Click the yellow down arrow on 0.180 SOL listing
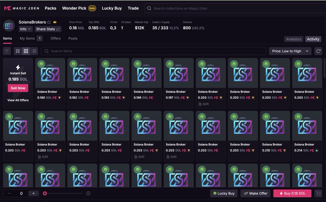Screen dimensions: 326x202 point(59,98)
